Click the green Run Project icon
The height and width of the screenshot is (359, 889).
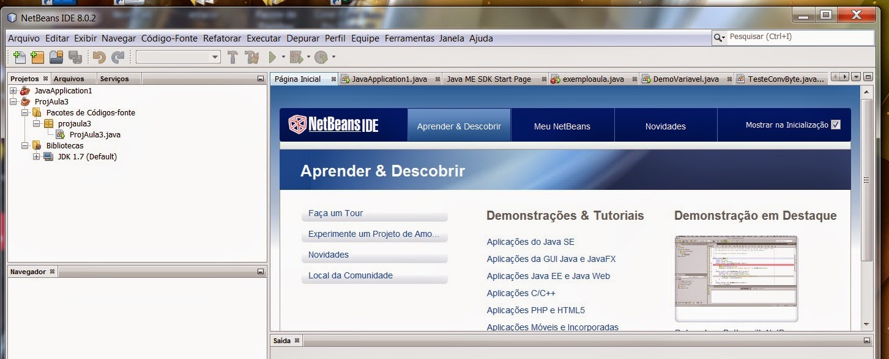(273, 57)
